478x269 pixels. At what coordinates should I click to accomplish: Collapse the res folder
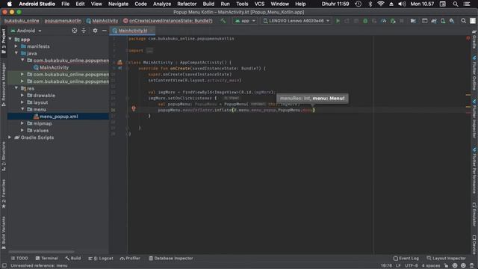point(16,88)
